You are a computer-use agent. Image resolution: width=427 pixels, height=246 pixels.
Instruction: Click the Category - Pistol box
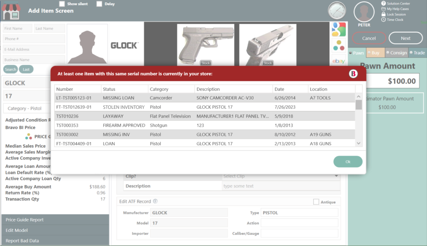[x=27, y=108]
